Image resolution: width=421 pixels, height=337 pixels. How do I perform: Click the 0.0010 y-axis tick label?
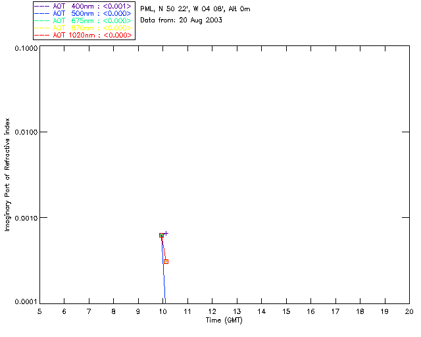tap(26, 218)
